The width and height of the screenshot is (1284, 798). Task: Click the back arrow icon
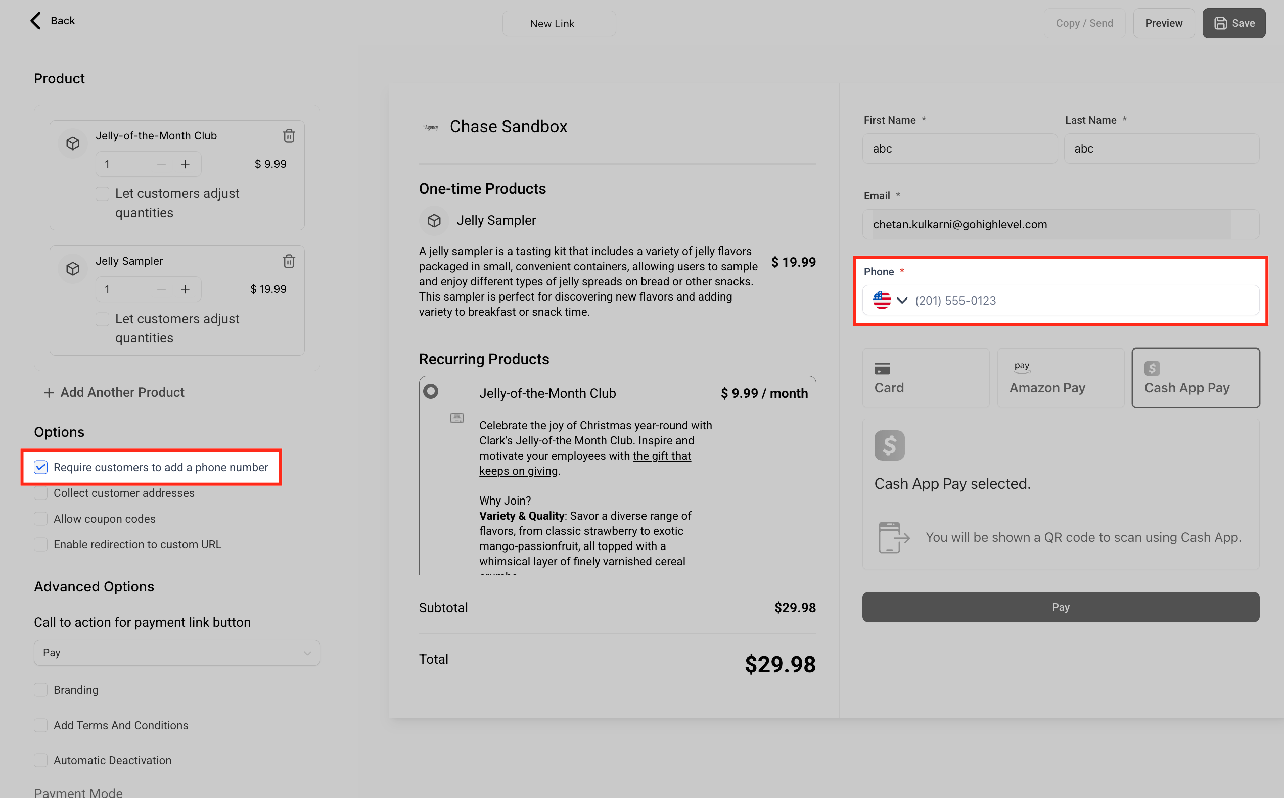coord(35,21)
